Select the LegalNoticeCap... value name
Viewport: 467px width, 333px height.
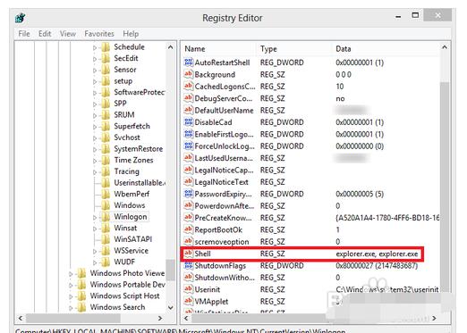click(x=224, y=170)
